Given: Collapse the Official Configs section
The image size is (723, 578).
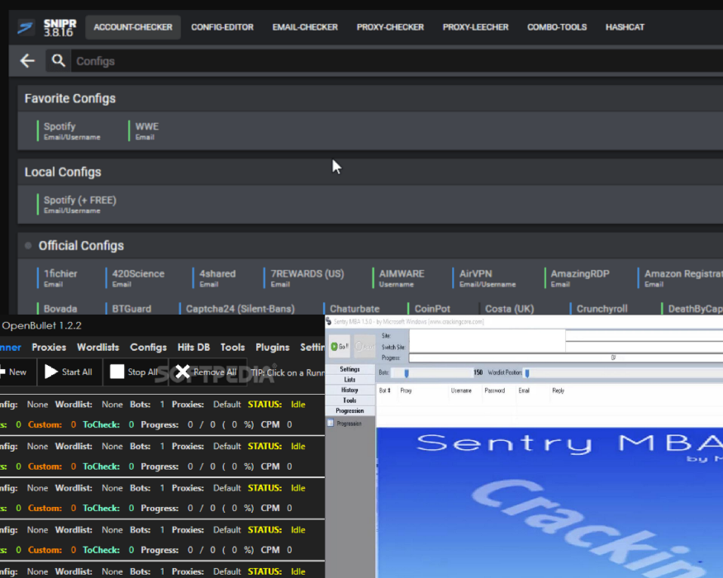Looking at the screenshot, I should pyautogui.click(x=29, y=246).
